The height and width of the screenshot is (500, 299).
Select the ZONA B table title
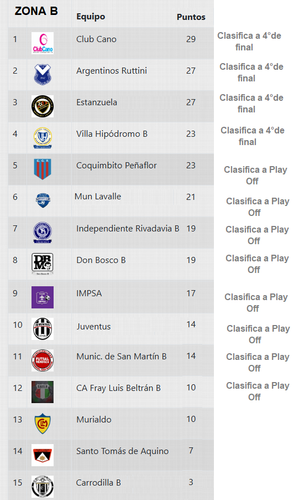tap(36, 11)
